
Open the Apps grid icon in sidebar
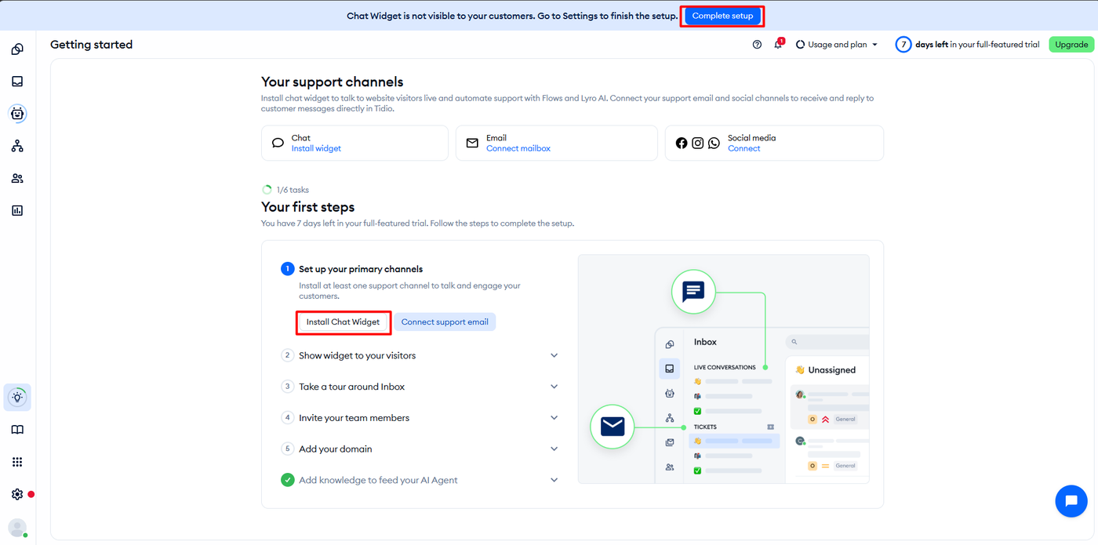tap(17, 462)
